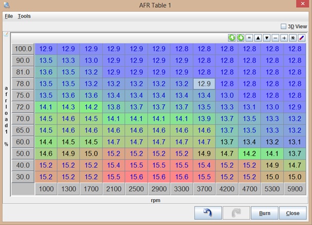Screen dimensions: 312x225
Task: Open the File menu
Action: click(x=9, y=16)
